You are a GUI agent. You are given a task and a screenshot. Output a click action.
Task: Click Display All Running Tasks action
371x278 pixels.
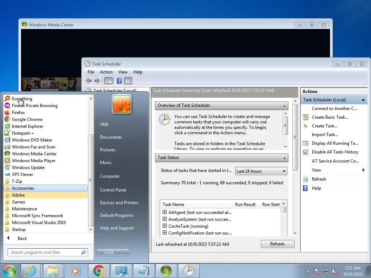click(335, 143)
